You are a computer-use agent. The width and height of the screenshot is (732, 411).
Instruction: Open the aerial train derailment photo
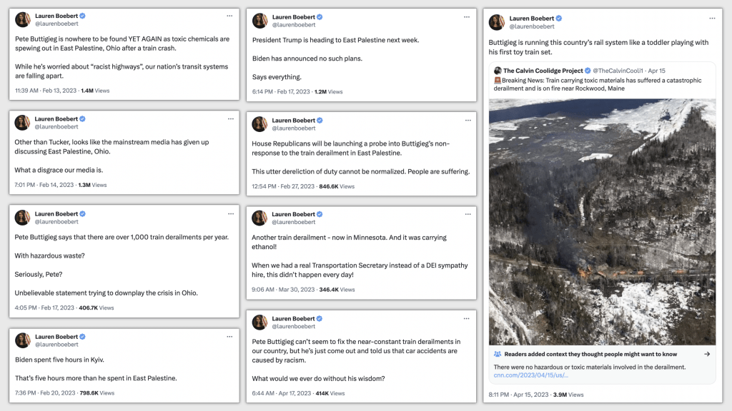[602, 221]
